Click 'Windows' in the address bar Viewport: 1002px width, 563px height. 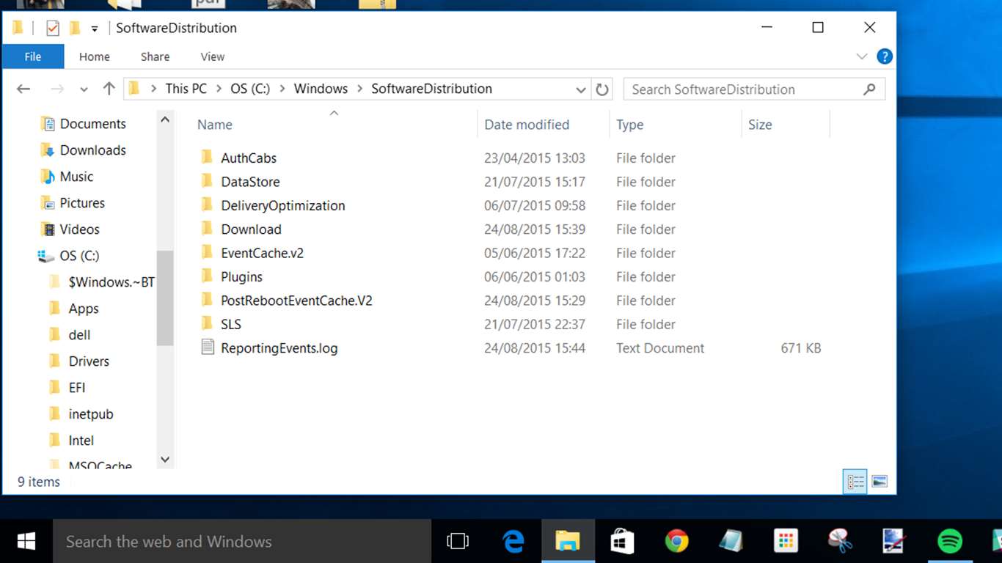(x=321, y=89)
